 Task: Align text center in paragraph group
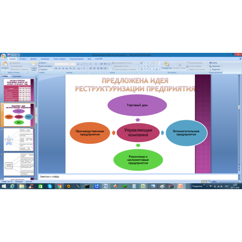pyautogui.click(x=94, y=69)
